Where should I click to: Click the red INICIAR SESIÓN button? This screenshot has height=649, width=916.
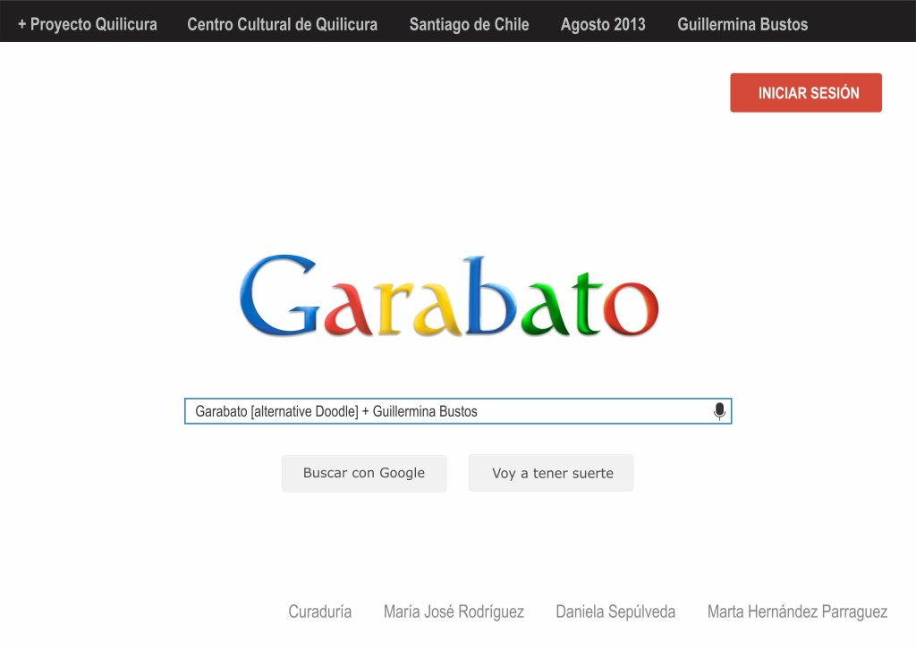tap(806, 93)
